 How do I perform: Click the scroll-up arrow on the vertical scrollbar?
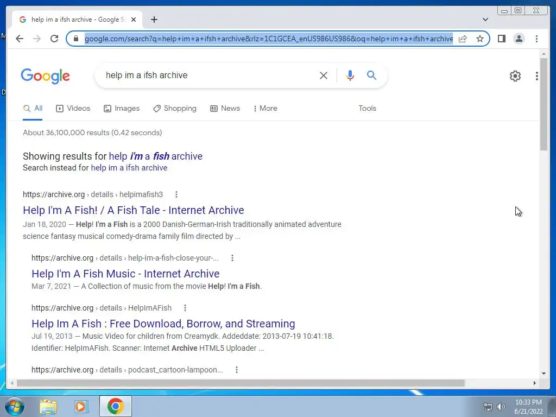pos(544,54)
